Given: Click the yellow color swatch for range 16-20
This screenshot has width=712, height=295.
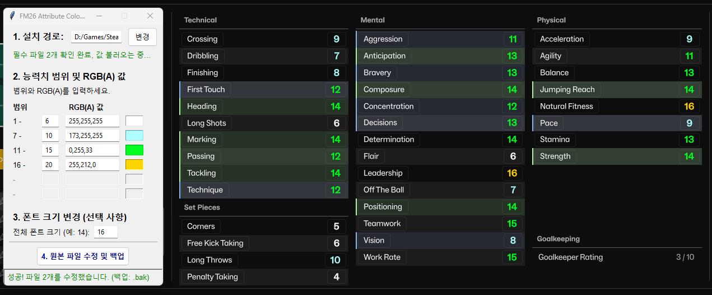Looking at the screenshot, I should tap(134, 164).
